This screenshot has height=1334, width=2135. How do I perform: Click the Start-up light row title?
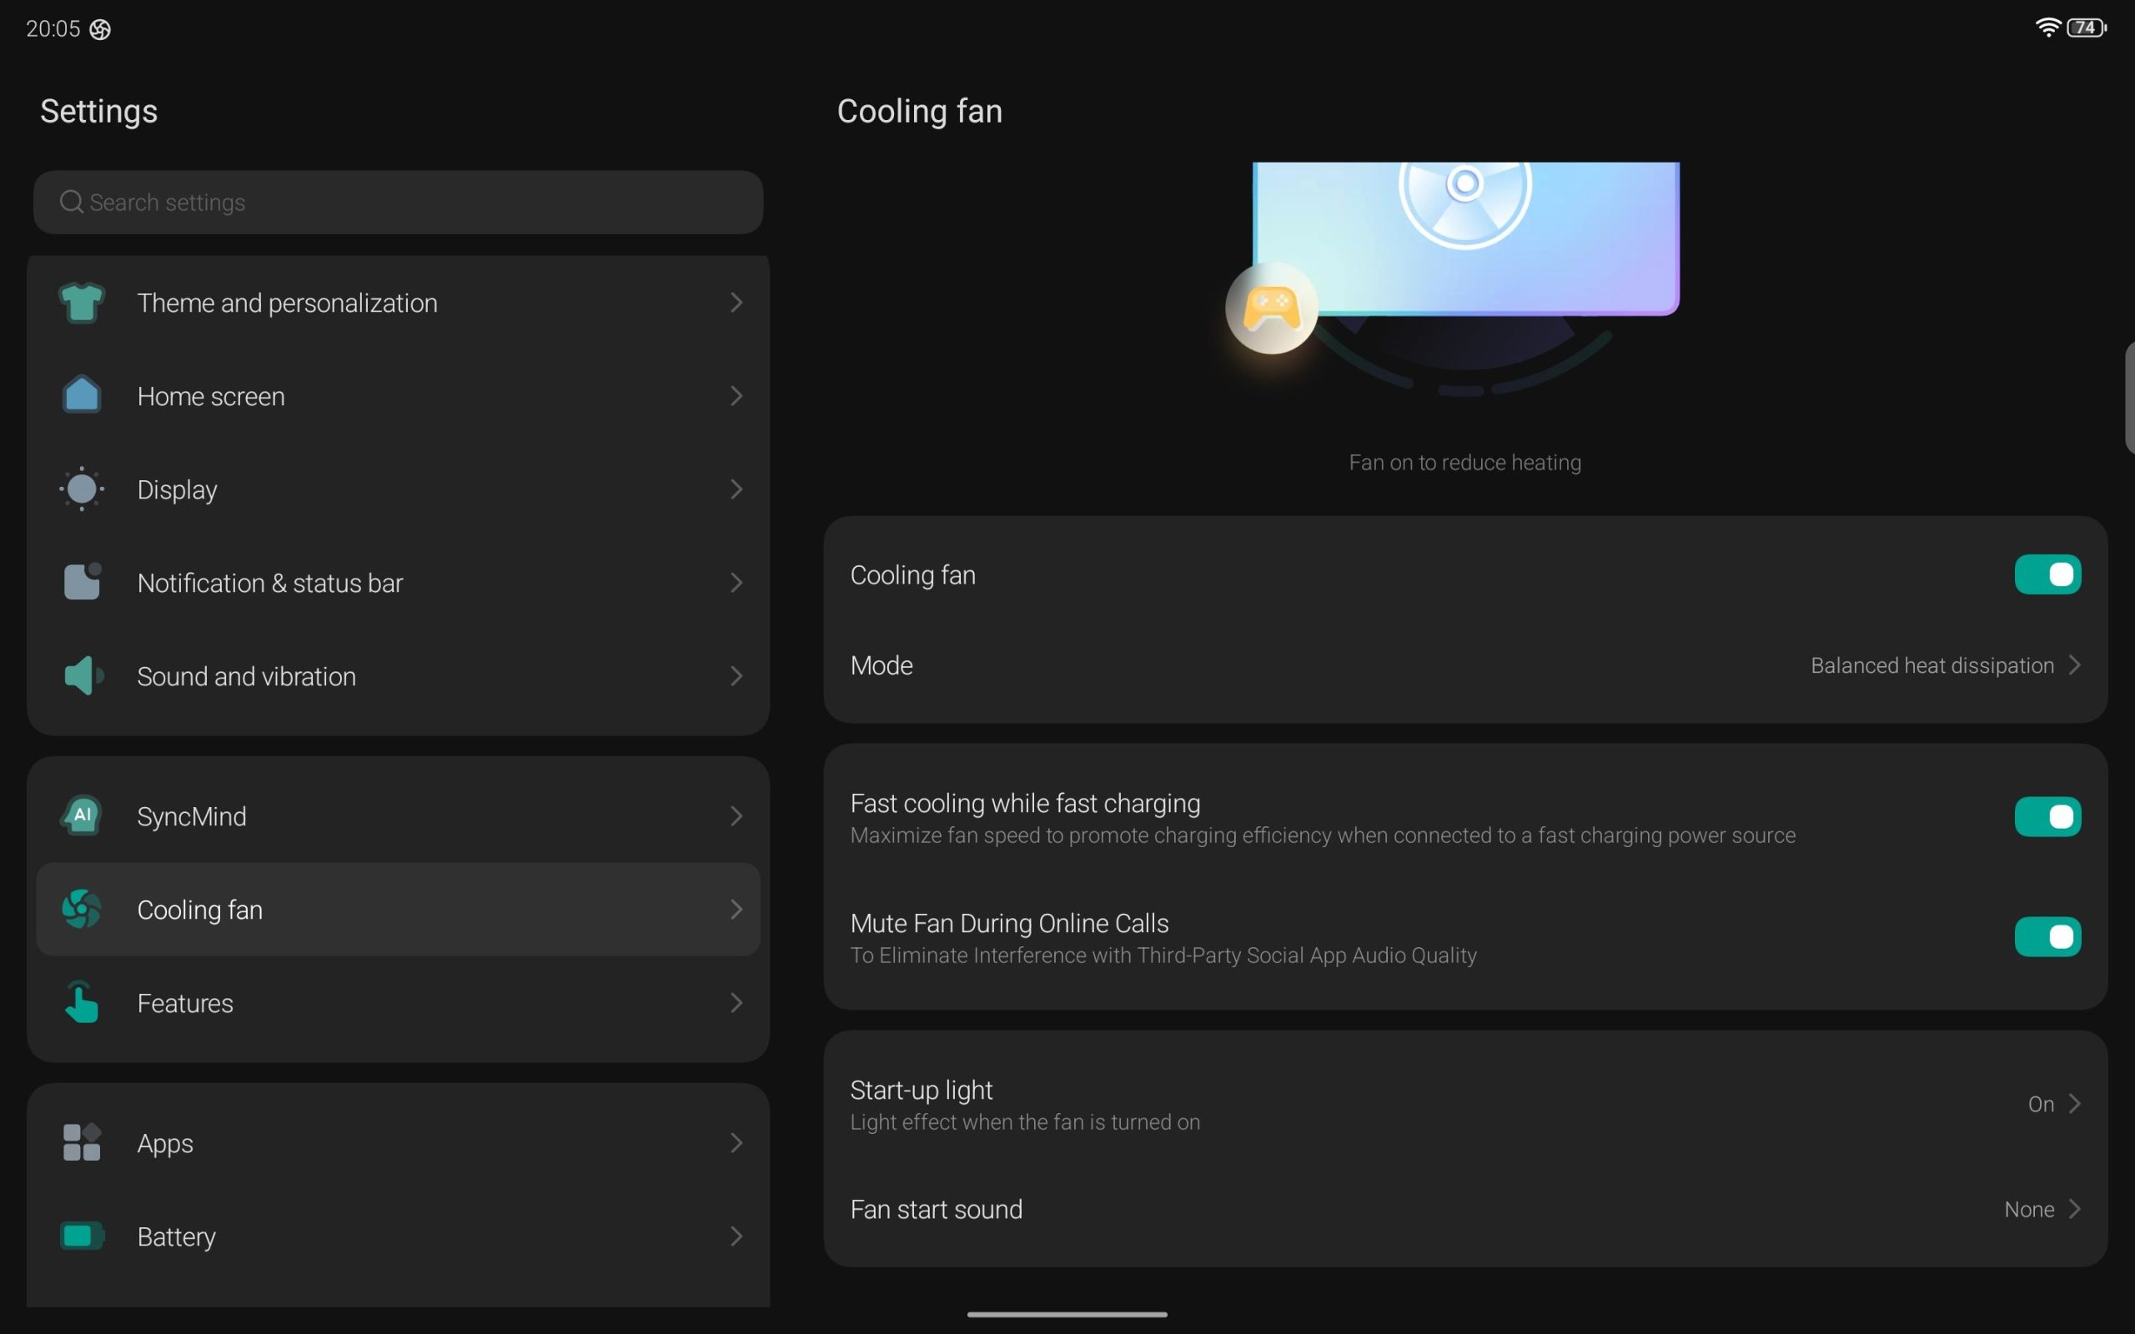(x=921, y=1090)
